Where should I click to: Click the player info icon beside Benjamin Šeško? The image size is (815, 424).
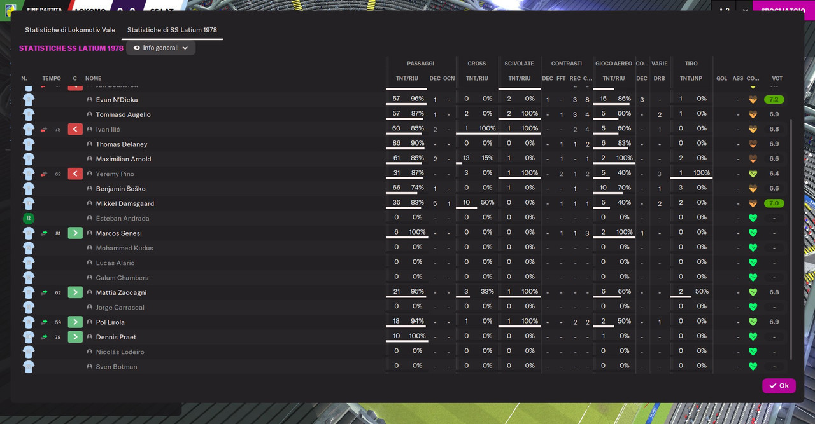[90, 189]
